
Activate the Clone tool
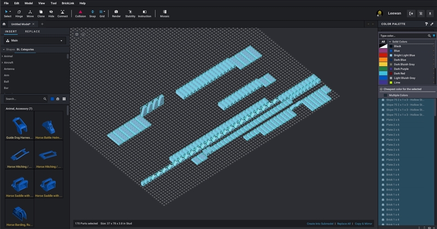[41, 13]
